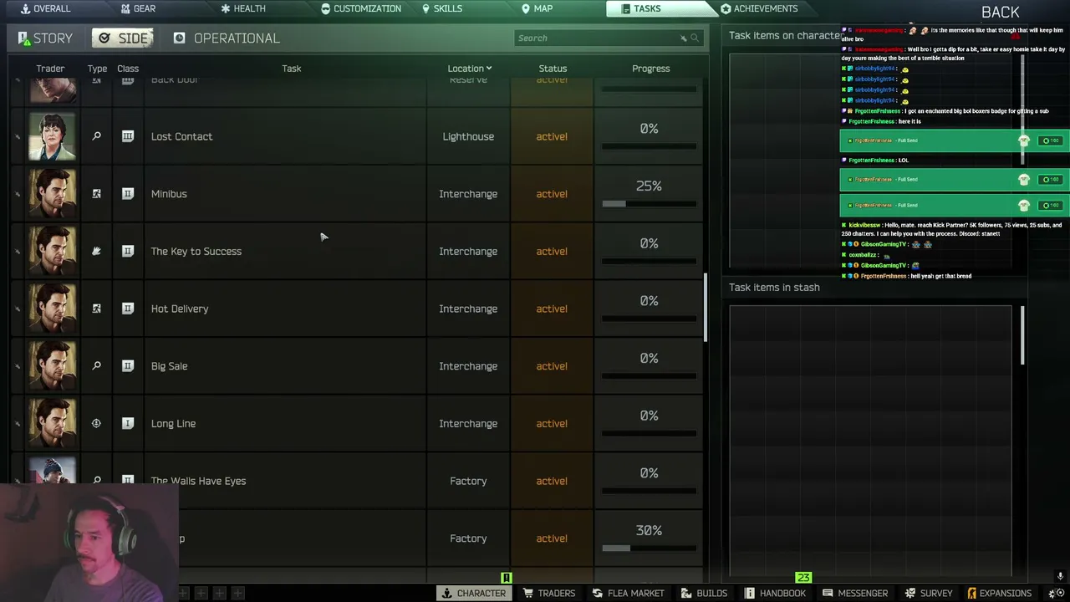
Task: Open the Messenger
Action: pyautogui.click(x=854, y=593)
